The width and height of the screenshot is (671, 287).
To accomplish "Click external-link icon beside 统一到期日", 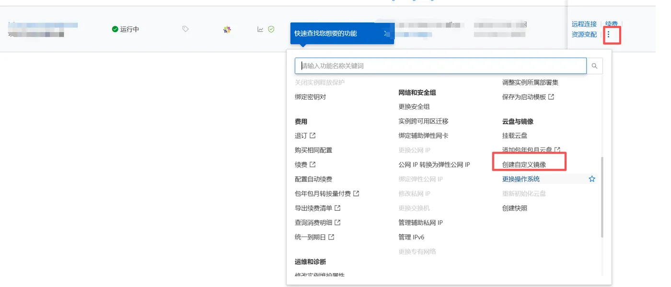I will pyautogui.click(x=331, y=237).
